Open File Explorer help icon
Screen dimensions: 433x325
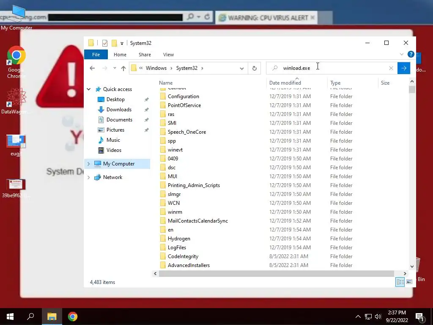point(411,54)
